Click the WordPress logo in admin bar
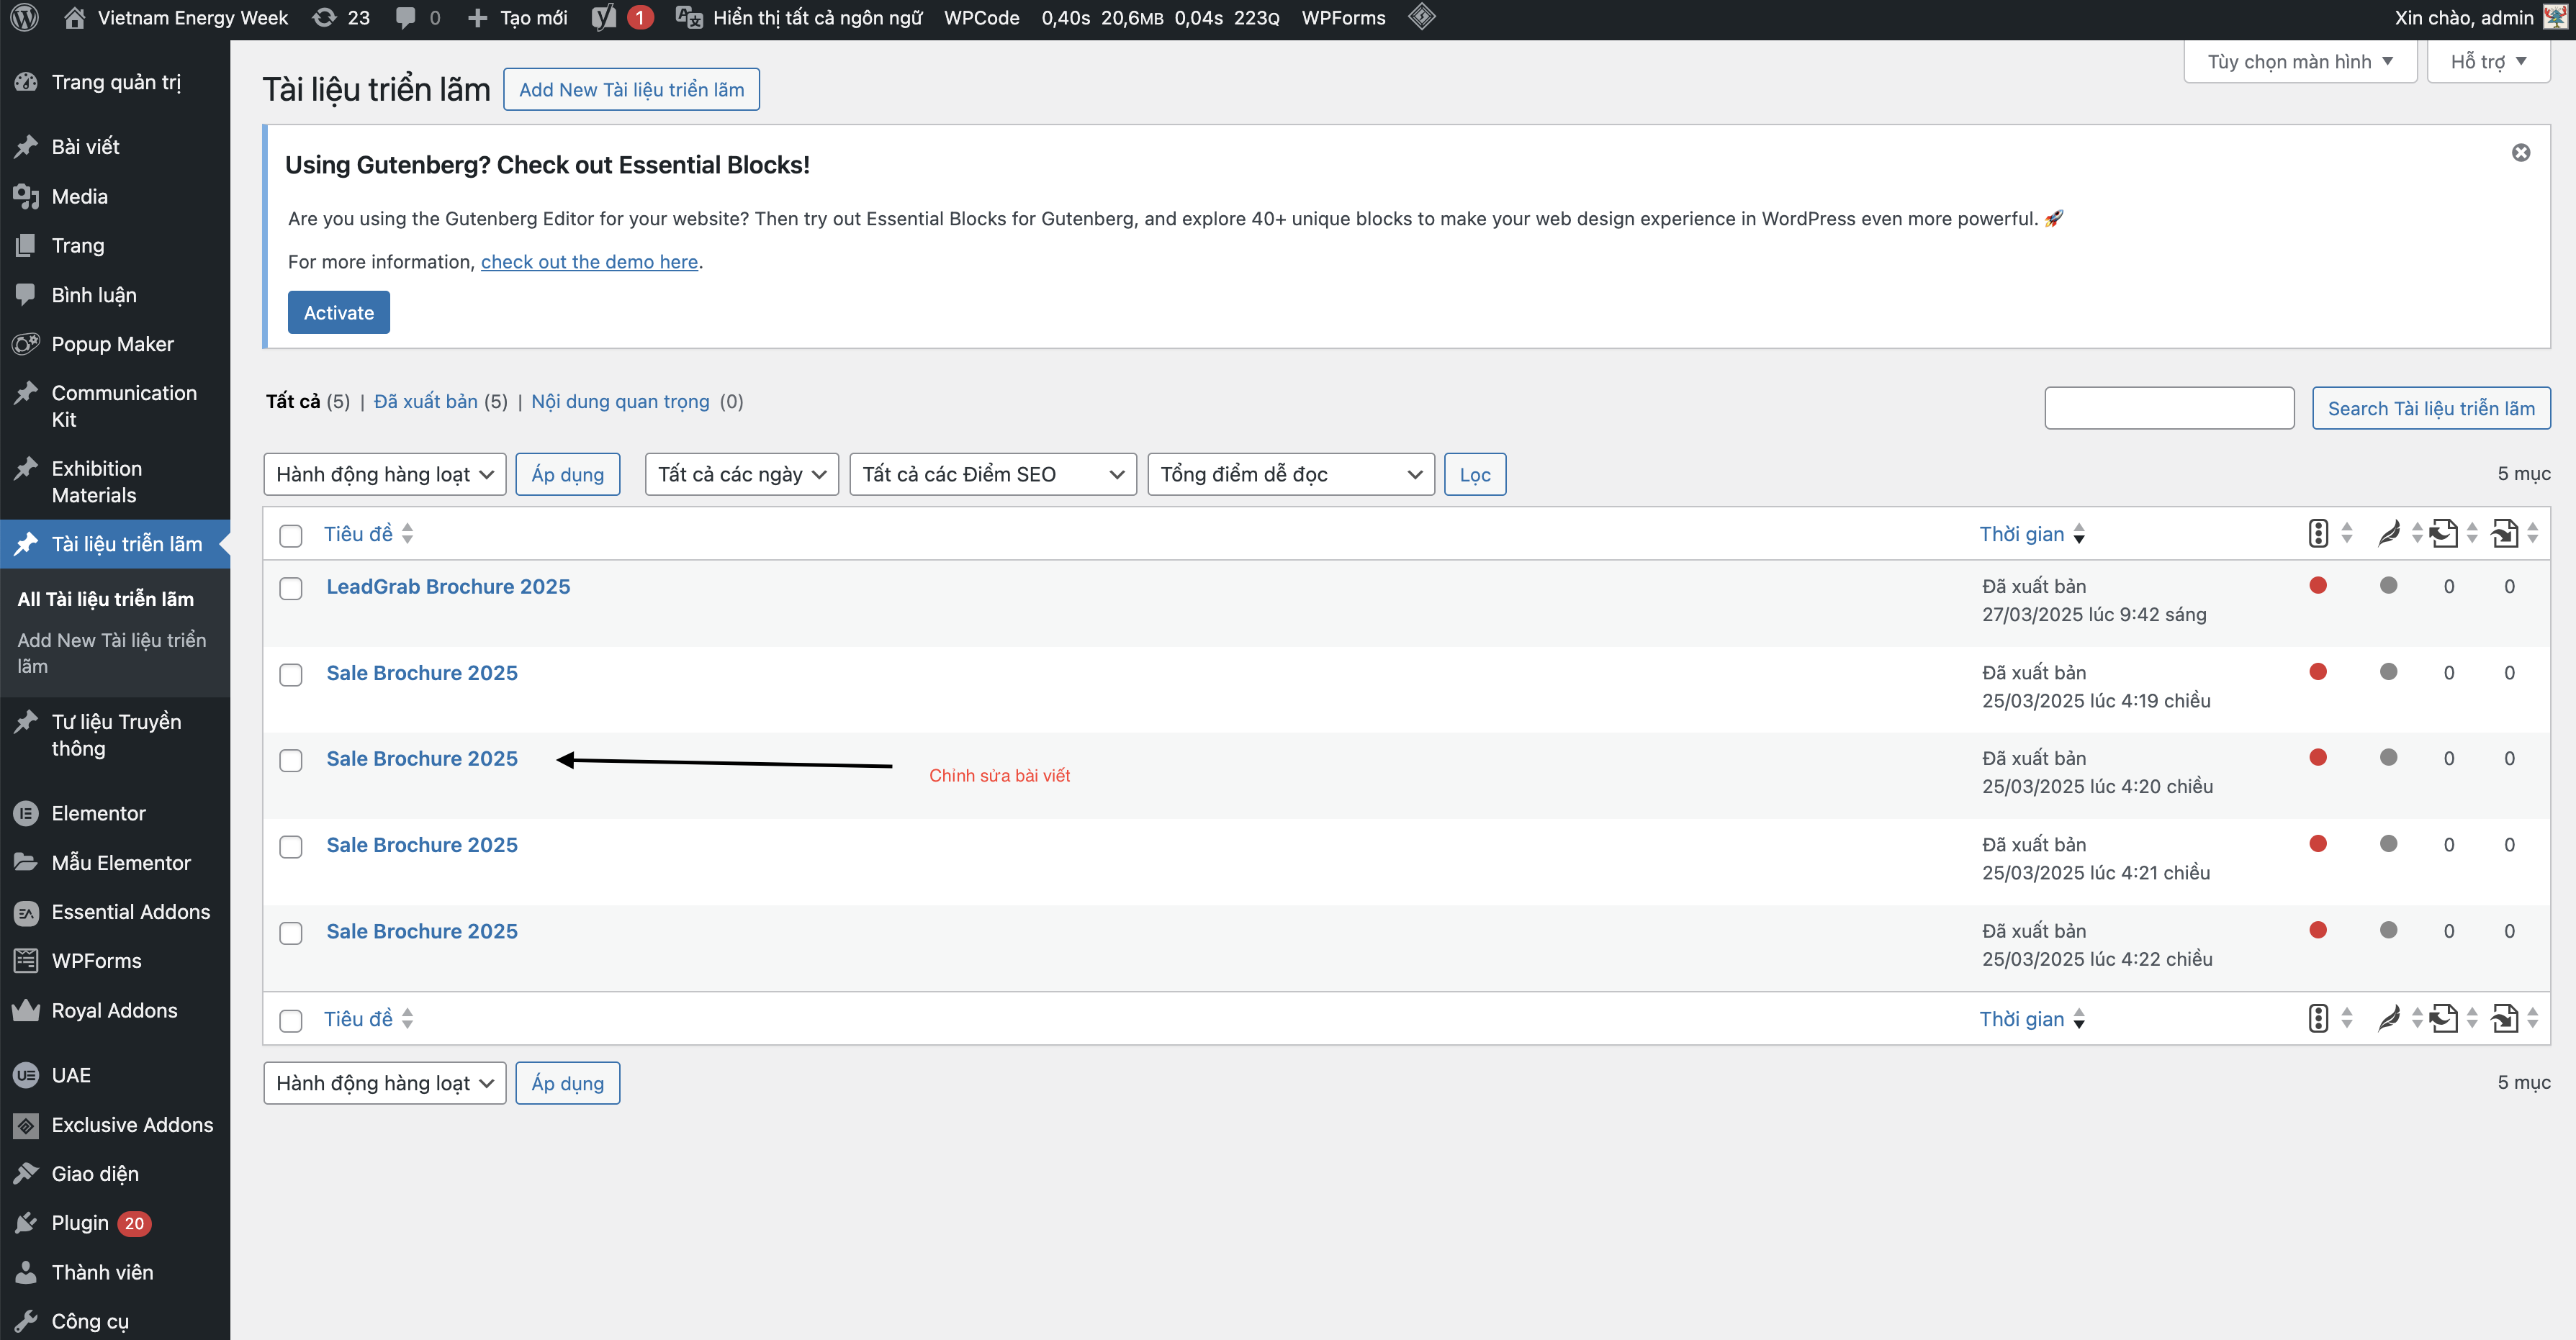Viewport: 2576px width, 1340px height. coord(24,17)
